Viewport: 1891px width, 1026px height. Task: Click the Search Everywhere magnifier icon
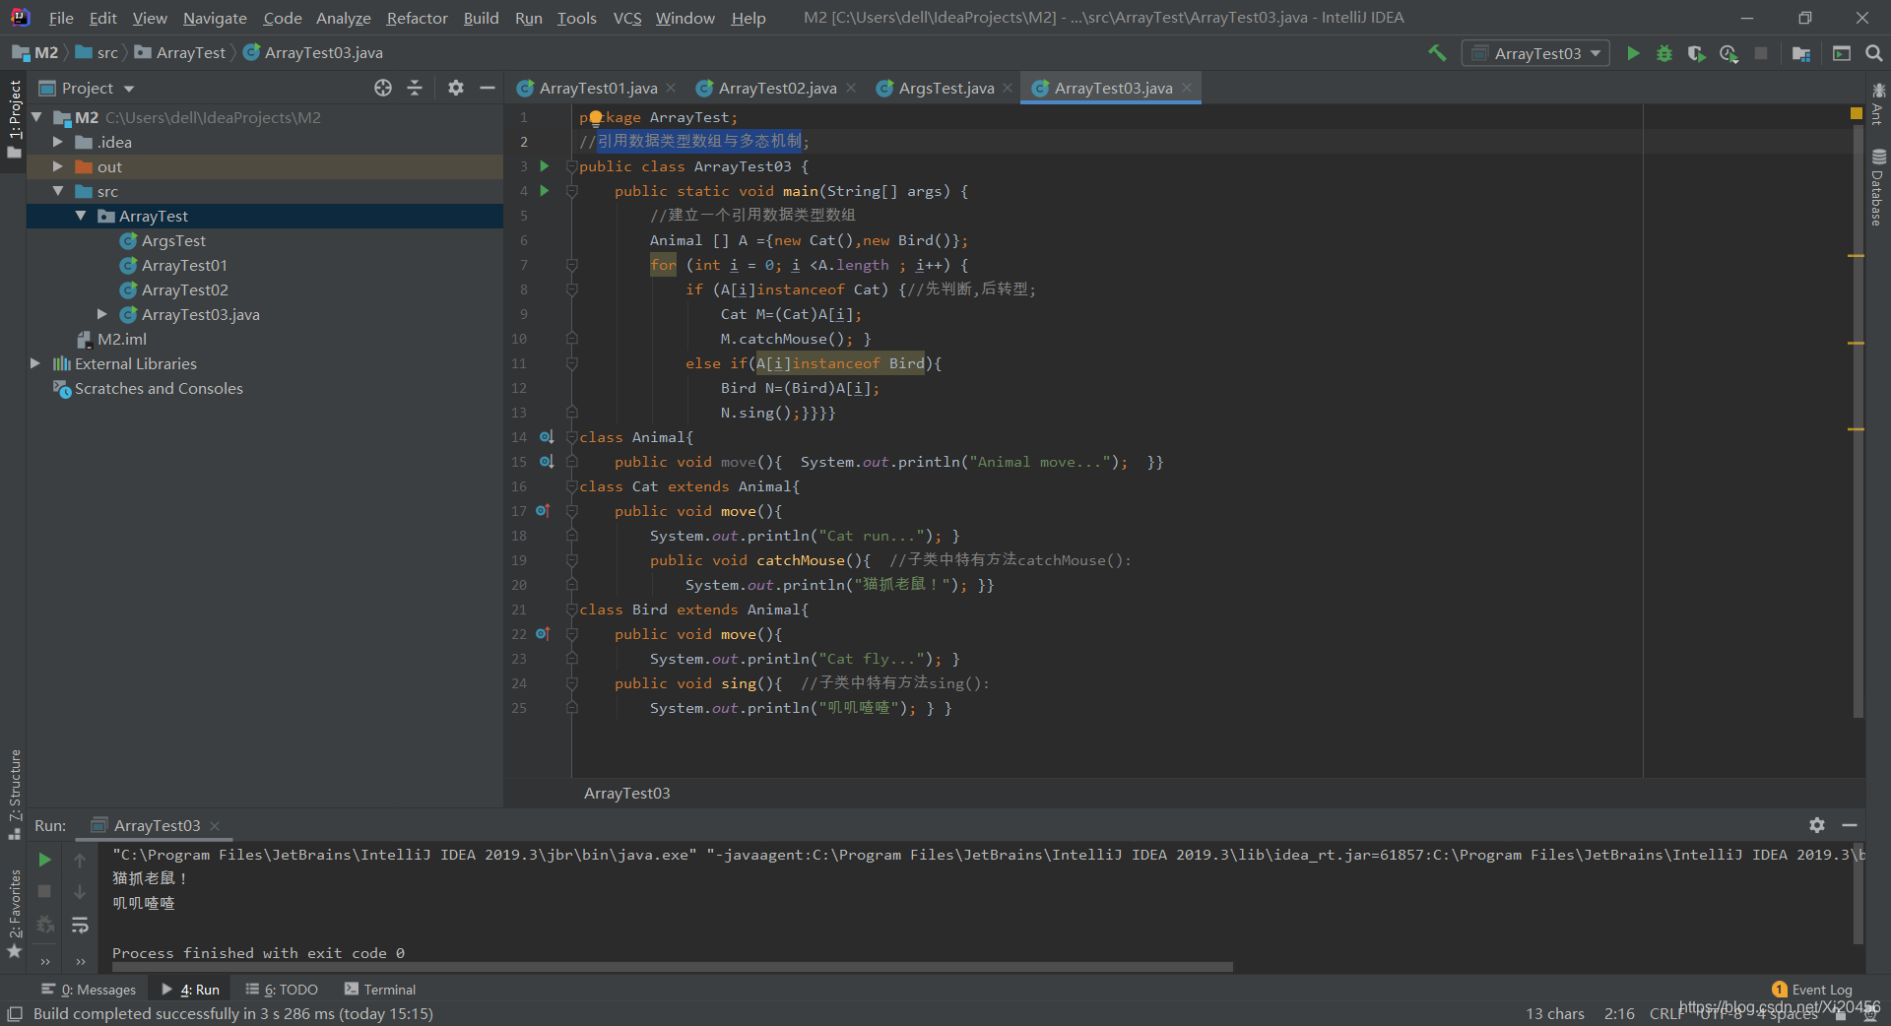(x=1874, y=53)
